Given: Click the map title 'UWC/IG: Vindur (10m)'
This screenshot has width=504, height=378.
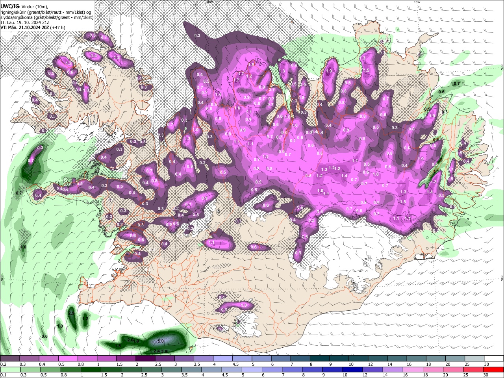Looking at the screenshot, I should (x=24, y=6).
